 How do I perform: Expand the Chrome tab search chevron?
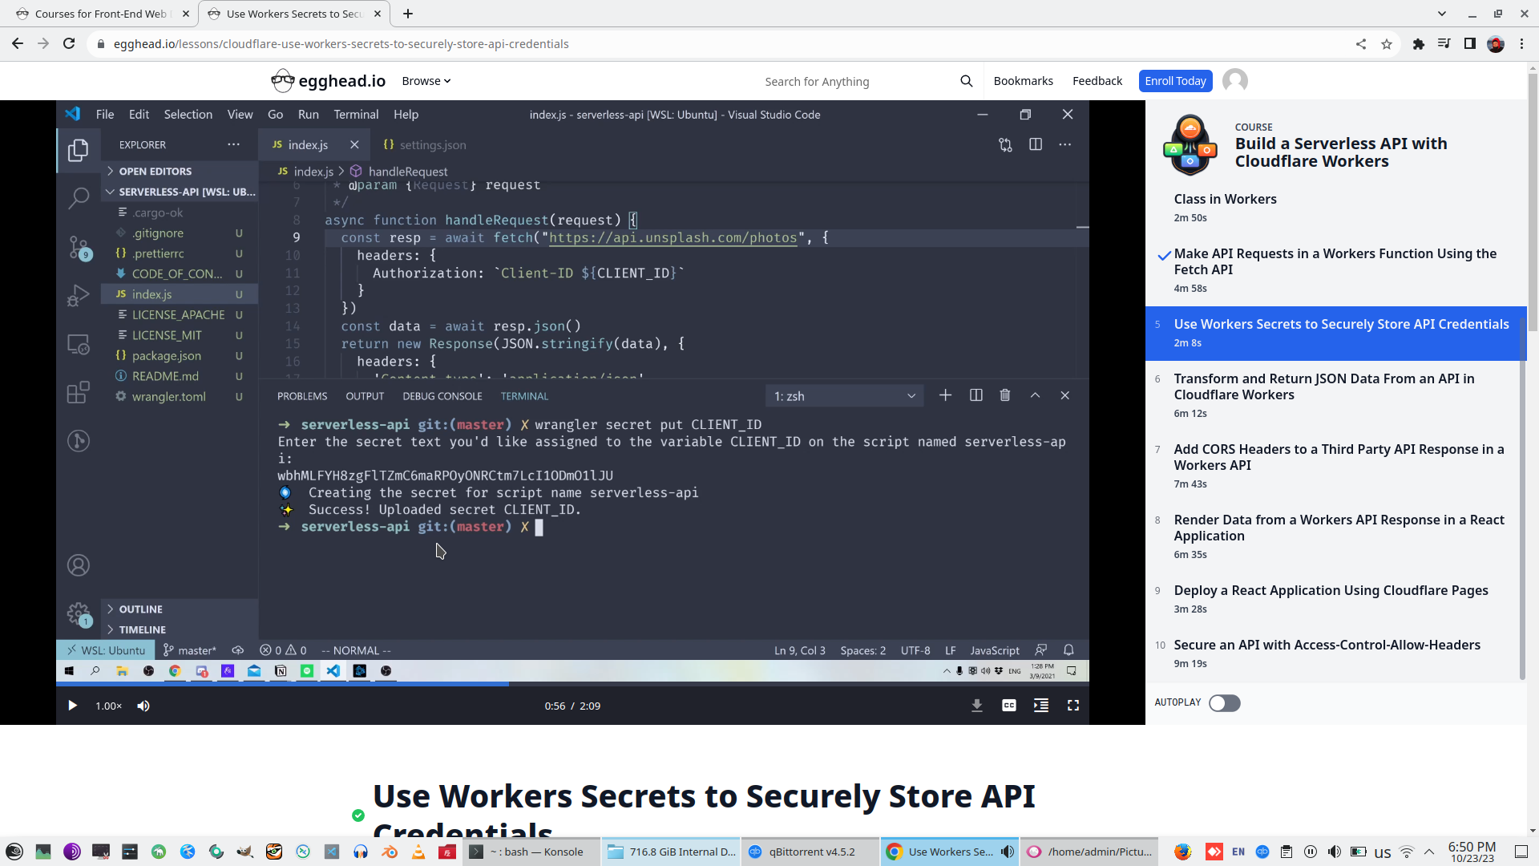coord(1441,14)
